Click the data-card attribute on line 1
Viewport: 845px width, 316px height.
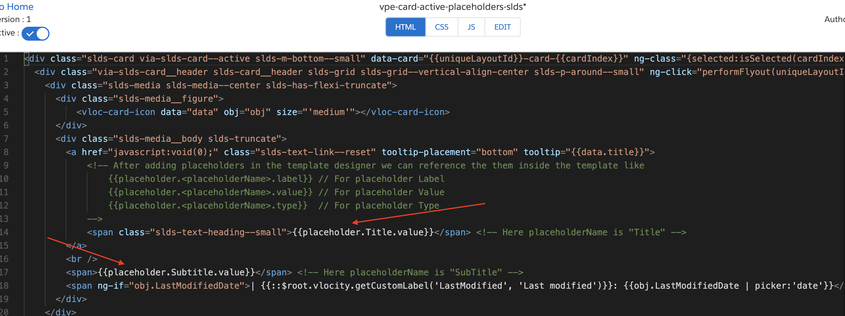(x=395, y=59)
